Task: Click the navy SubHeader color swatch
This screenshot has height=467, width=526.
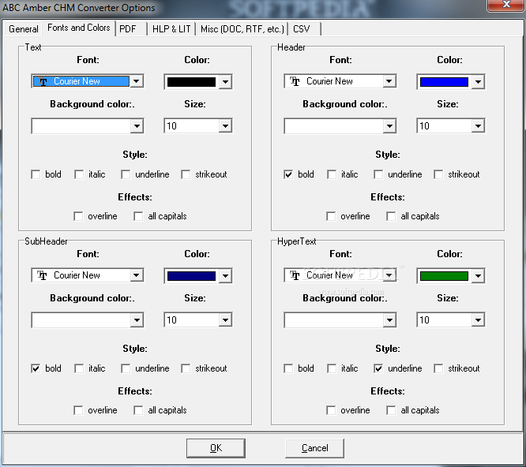Action: [x=191, y=276]
